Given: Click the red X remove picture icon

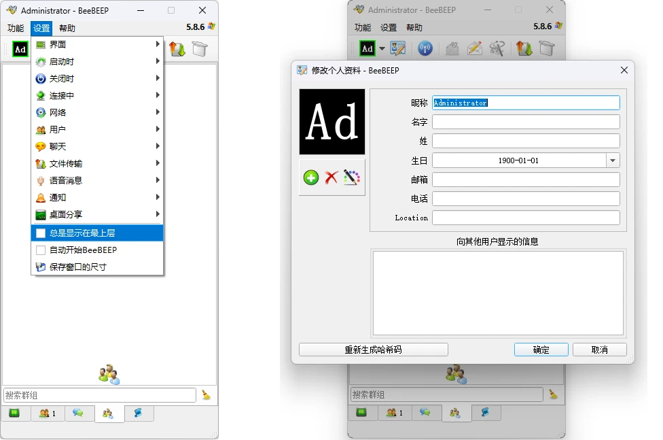Looking at the screenshot, I should click(331, 177).
